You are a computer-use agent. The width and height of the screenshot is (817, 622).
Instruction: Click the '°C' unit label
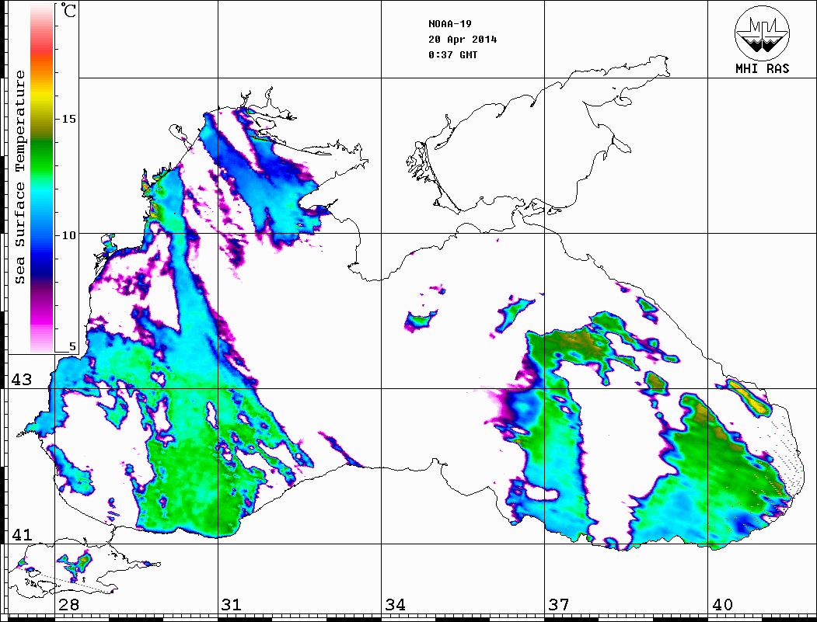coord(68,10)
